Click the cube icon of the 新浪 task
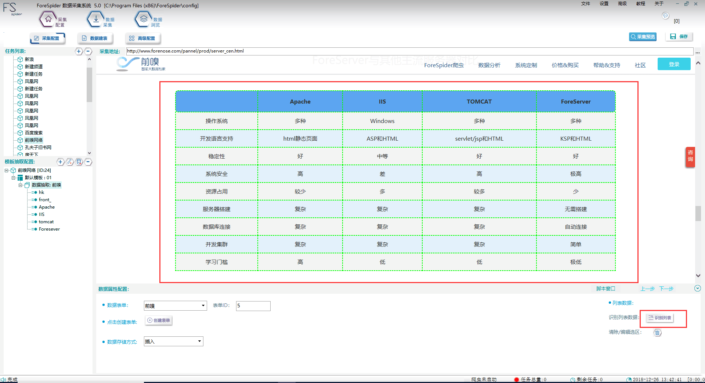This screenshot has height=383, width=705. point(20,59)
